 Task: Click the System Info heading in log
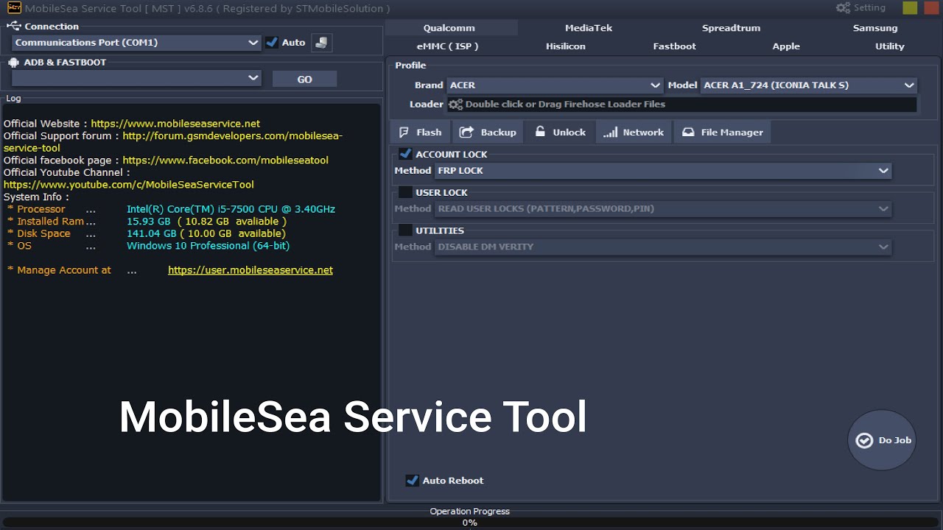(x=36, y=197)
